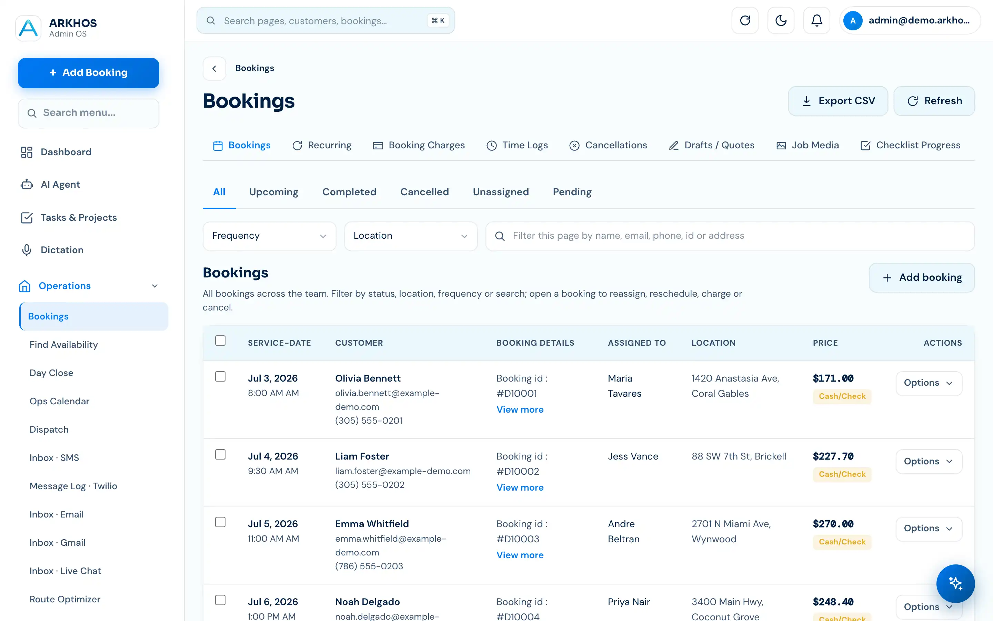Open Day Close in the sidebar
Screen dimensions: 993x621
51,373
